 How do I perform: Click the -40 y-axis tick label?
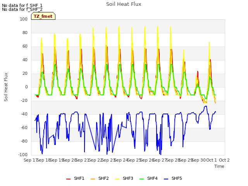[24, 114]
